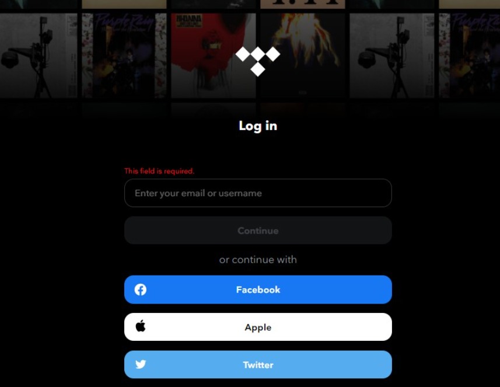Image resolution: width=500 pixels, height=387 pixels.
Task: Click the Twitter bird icon
Action: pyautogui.click(x=141, y=364)
